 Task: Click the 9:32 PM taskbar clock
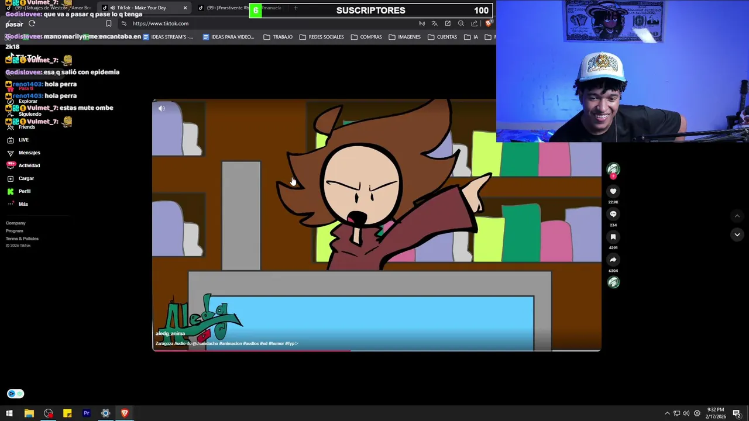[x=715, y=413]
